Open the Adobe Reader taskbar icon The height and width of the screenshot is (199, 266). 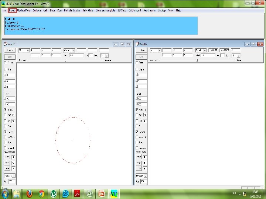tap(77, 193)
